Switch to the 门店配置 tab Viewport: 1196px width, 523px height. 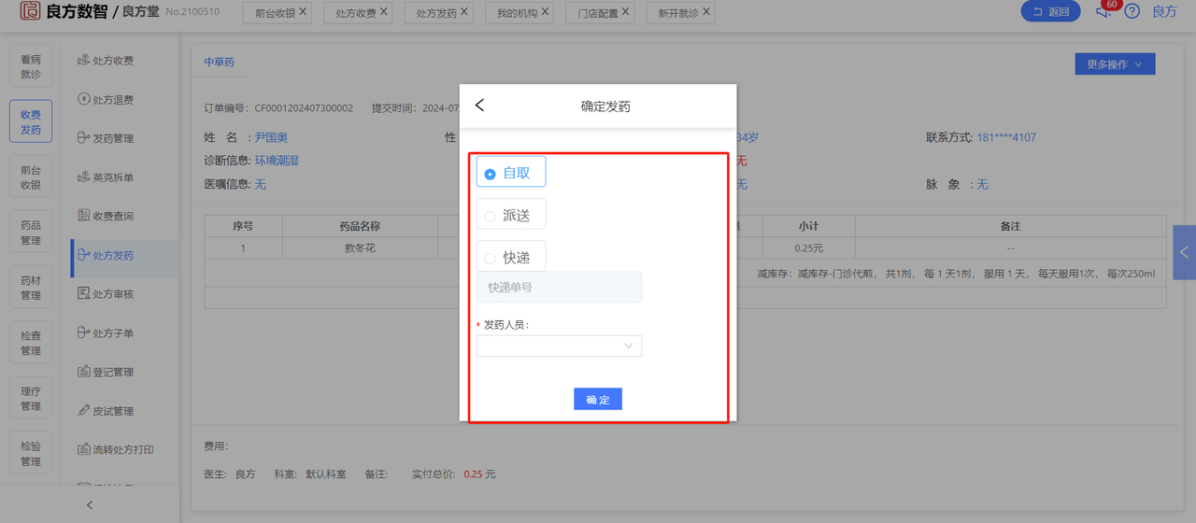pyautogui.click(x=598, y=13)
